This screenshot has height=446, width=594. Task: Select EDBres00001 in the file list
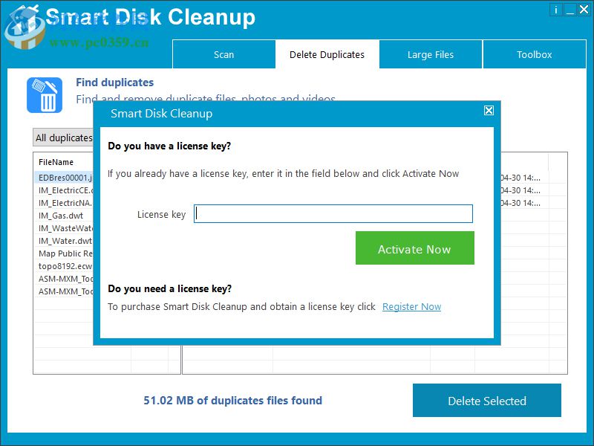(63, 177)
